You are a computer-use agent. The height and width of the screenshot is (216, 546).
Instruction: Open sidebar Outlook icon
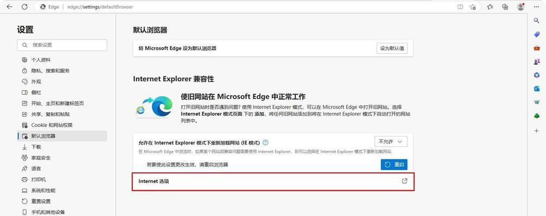537,89
